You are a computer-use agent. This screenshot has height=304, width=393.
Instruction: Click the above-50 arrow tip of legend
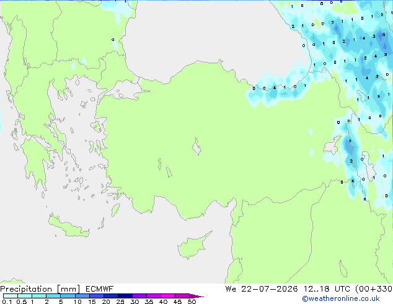[196, 296]
